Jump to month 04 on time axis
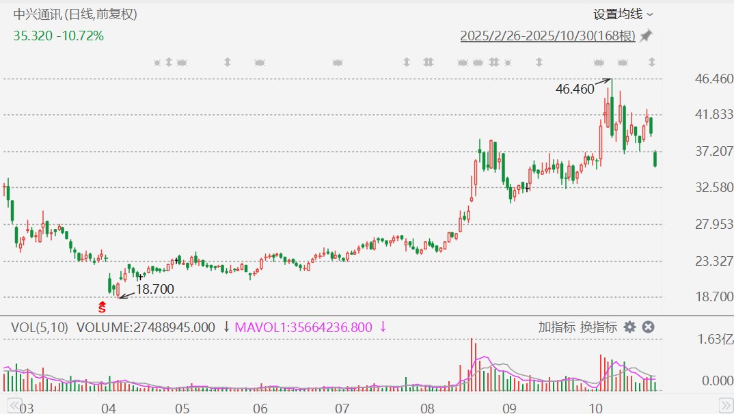Viewport: 734px width, 414px height. [x=108, y=409]
